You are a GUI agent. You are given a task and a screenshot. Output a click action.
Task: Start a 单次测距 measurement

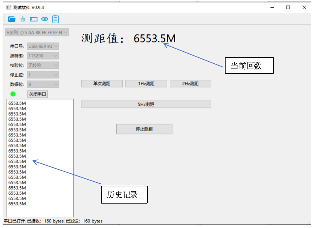[102, 84]
